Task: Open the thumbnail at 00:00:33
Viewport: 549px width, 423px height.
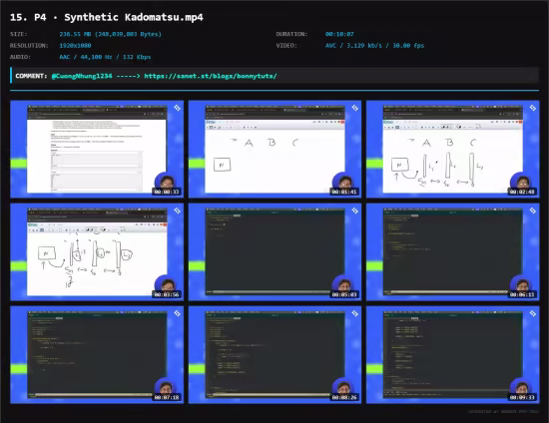Action: [x=97, y=149]
